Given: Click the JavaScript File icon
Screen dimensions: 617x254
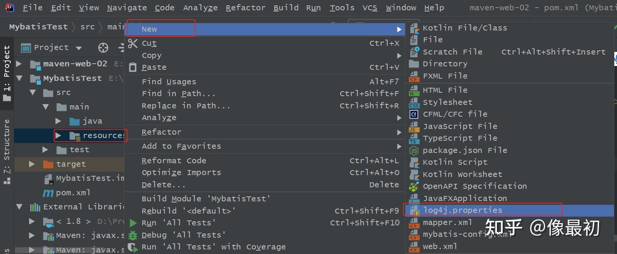Looking at the screenshot, I should 414,127.
